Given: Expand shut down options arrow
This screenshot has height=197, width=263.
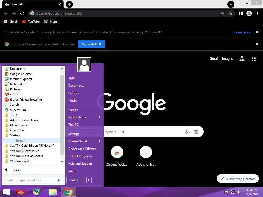Looking at the screenshot, I should coord(89,180).
